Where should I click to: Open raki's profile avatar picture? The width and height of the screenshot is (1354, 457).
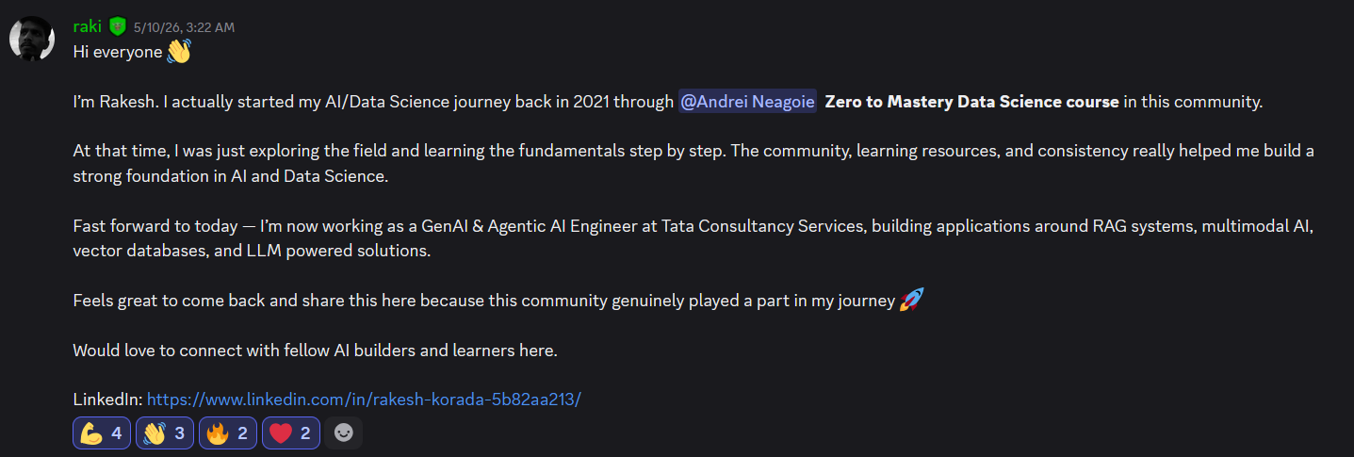pos(31,39)
